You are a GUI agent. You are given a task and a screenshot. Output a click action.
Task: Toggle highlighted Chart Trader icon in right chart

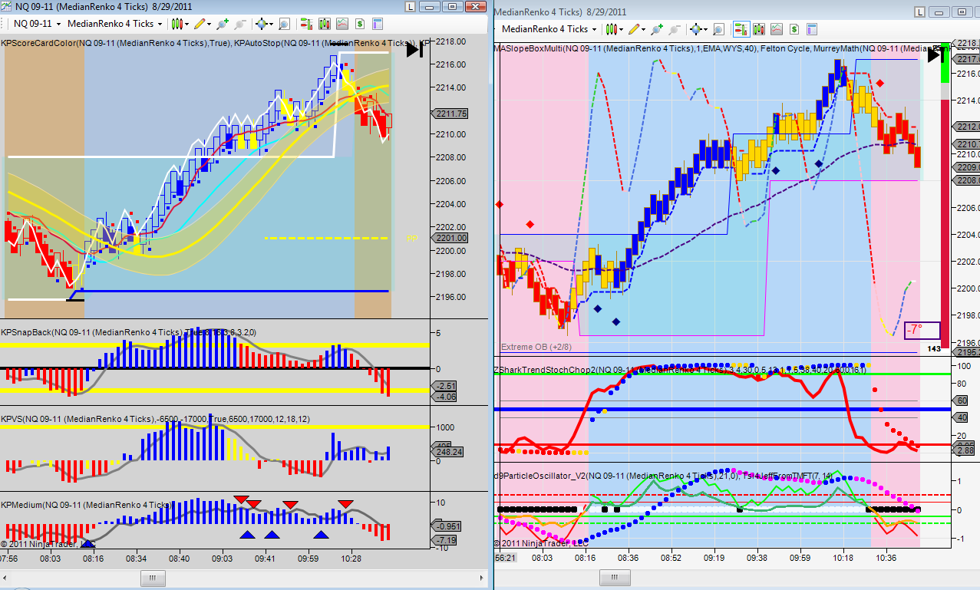(741, 28)
